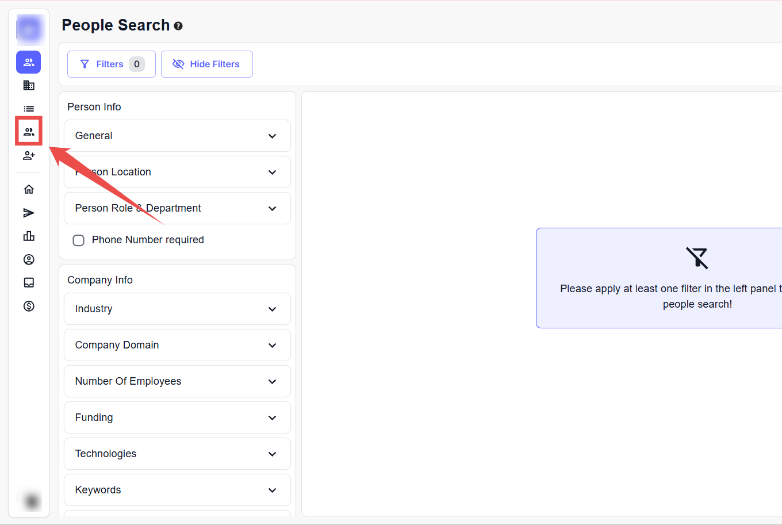Open the bar chart analytics icon
782x525 pixels.
29,236
